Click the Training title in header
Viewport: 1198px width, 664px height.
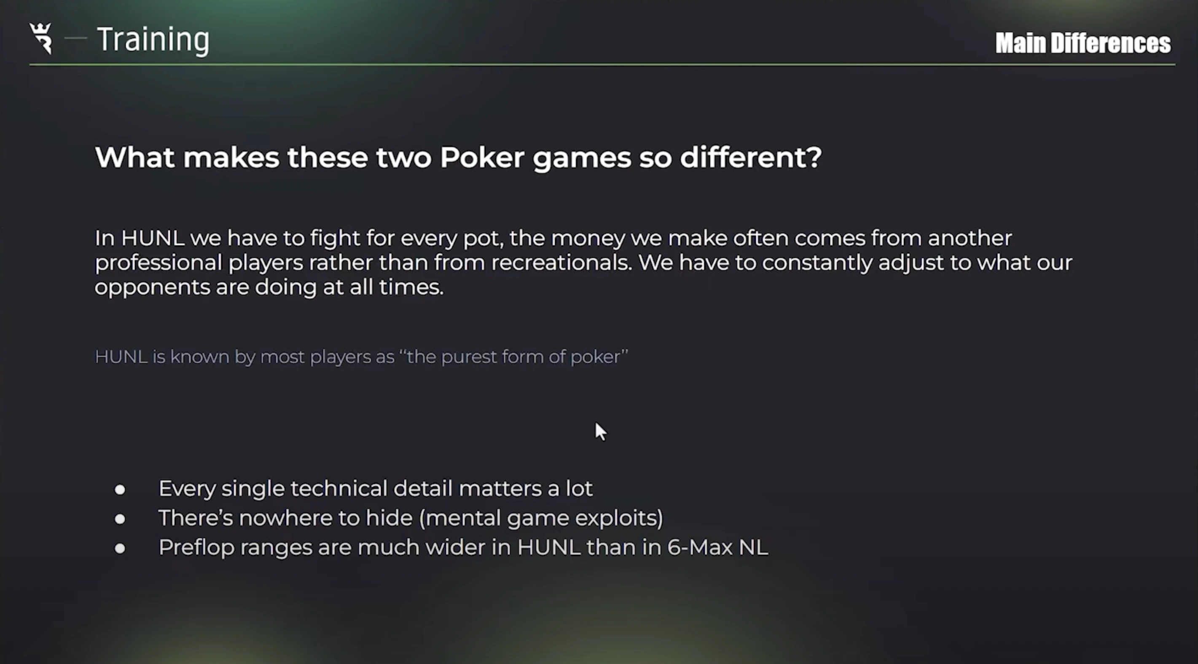pyautogui.click(x=153, y=40)
